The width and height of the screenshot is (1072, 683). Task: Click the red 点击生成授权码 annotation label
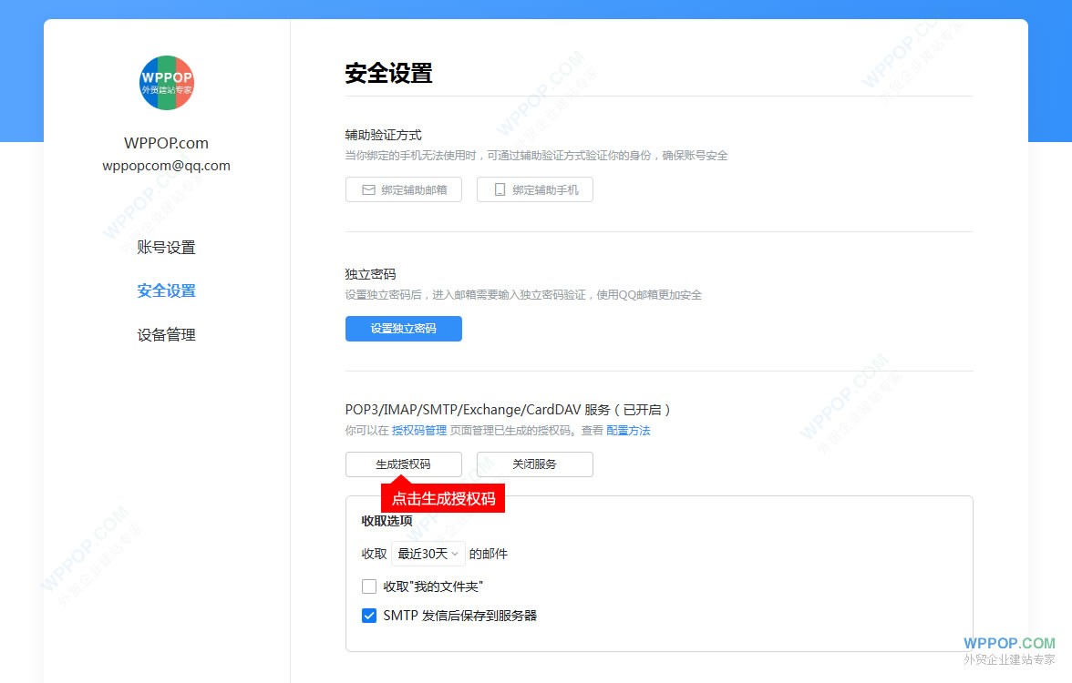(442, 497)
